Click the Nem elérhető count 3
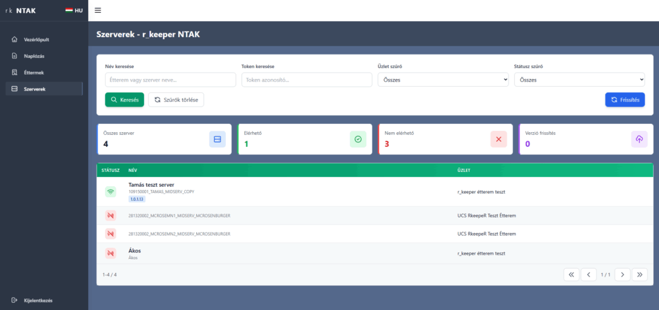 click(x=387, y=144)
